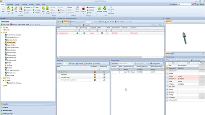The width and height of the screenshot is (205, 115).
Task: Toggle List view in document list
Action: [x=59, y=22]
